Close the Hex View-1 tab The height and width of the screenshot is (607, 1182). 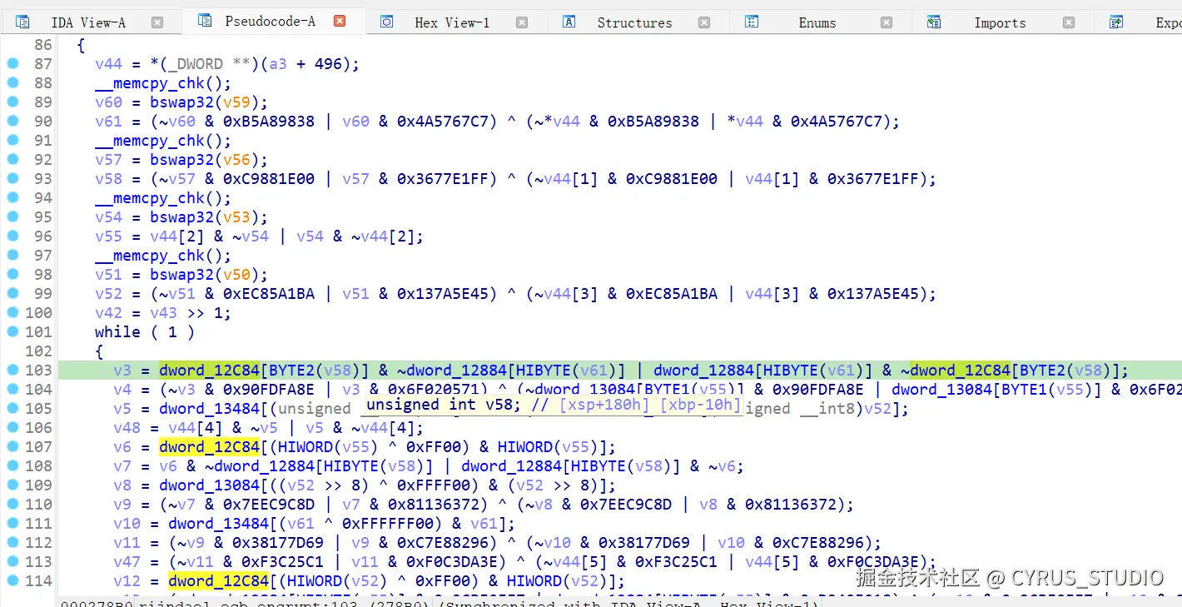pyautogui.click(x=522, y=22)
